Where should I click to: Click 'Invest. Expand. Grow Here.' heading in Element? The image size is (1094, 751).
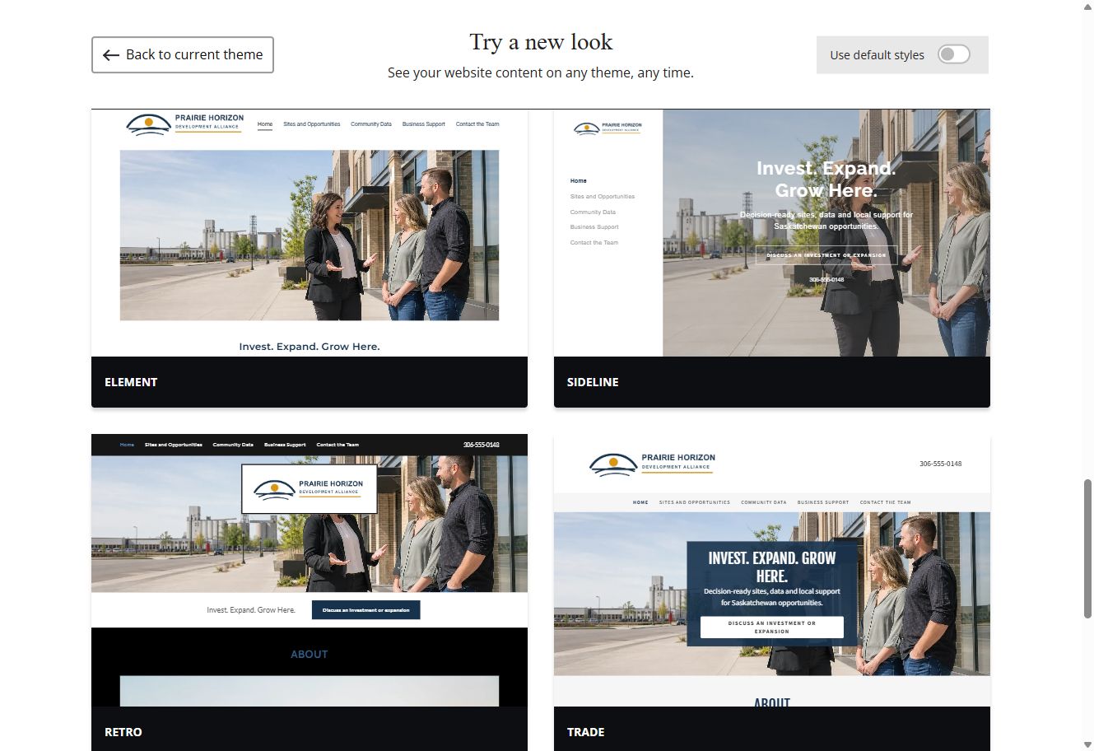click(310, 347)
